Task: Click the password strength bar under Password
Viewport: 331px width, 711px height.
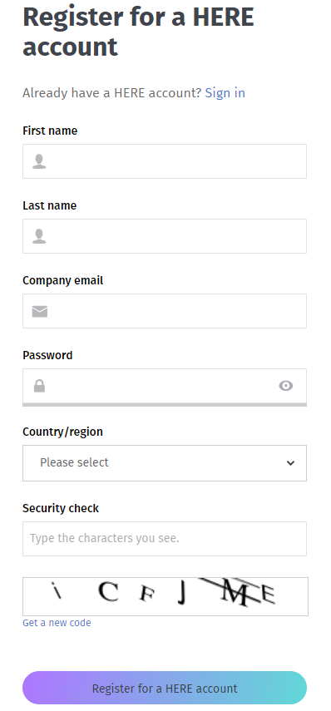Action: pyautogui.click(x=165, y=404)
